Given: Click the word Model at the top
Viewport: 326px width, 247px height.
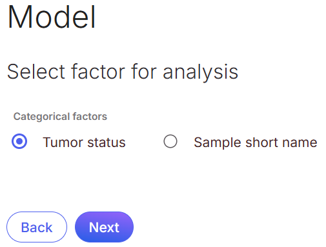Looking at the screenshot, I should point(52,17).
